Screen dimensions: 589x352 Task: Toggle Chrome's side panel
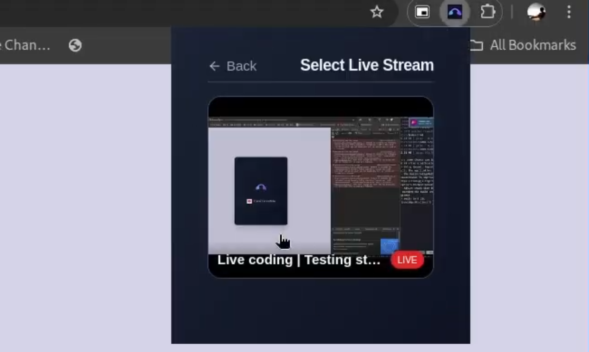tap(423, 13)
